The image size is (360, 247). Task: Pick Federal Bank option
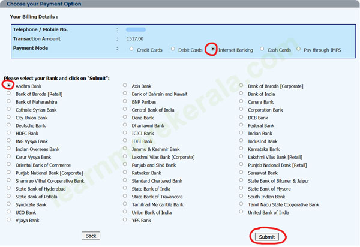click(x=241, y=125)
